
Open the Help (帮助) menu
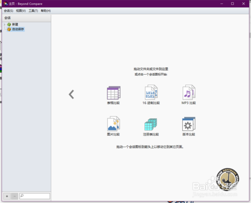coord(46,11)
